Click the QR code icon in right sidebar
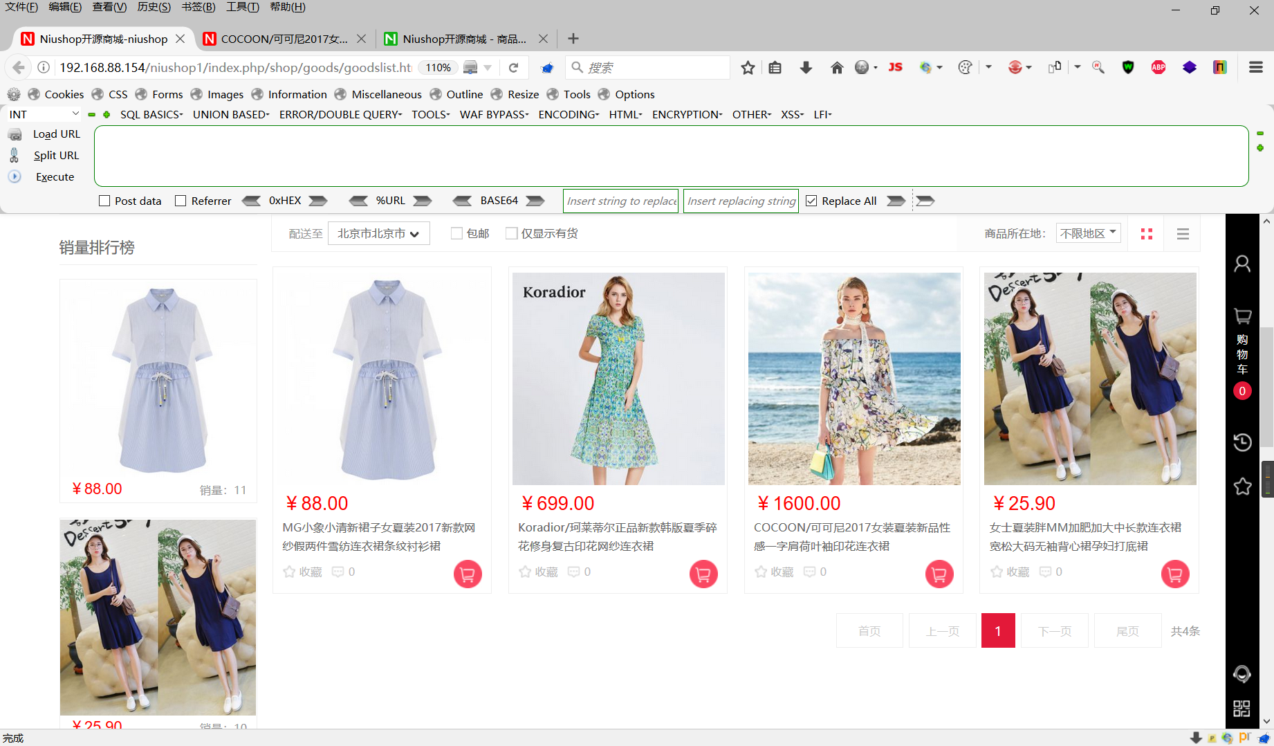1274x746 pixels. click(x=1241, y=707)
